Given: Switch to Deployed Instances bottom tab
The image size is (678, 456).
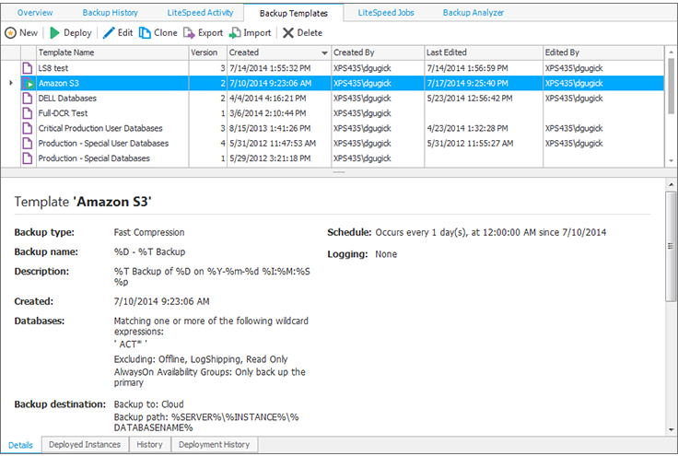Looking at the screenshot, I should click(85, 444).
